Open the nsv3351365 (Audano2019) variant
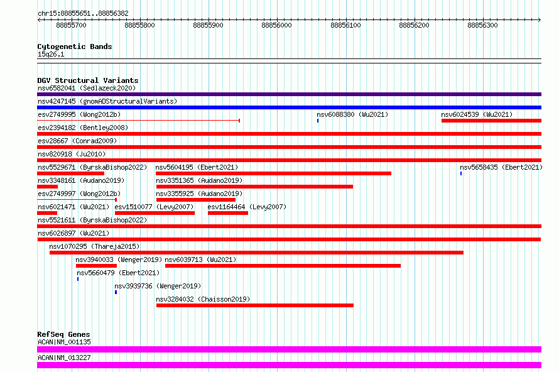 point(199,180)
